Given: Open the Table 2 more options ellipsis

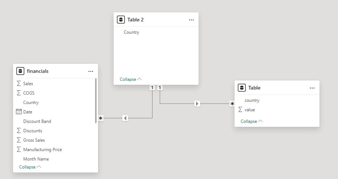Looking at the screenshot, I should [x=191, y=20].
